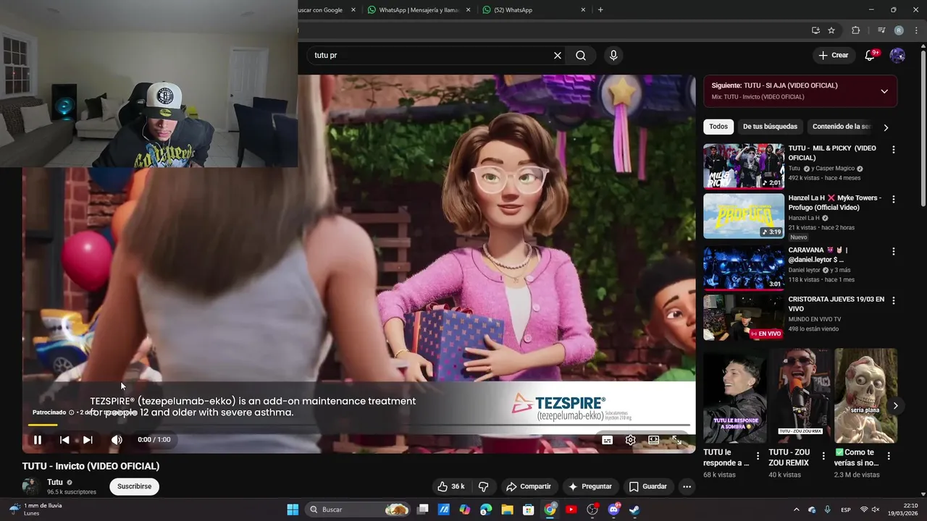The width and height of the screenshot is (927, 521).
Task: Open the Tutu channel name link
Action: point(55,482)
